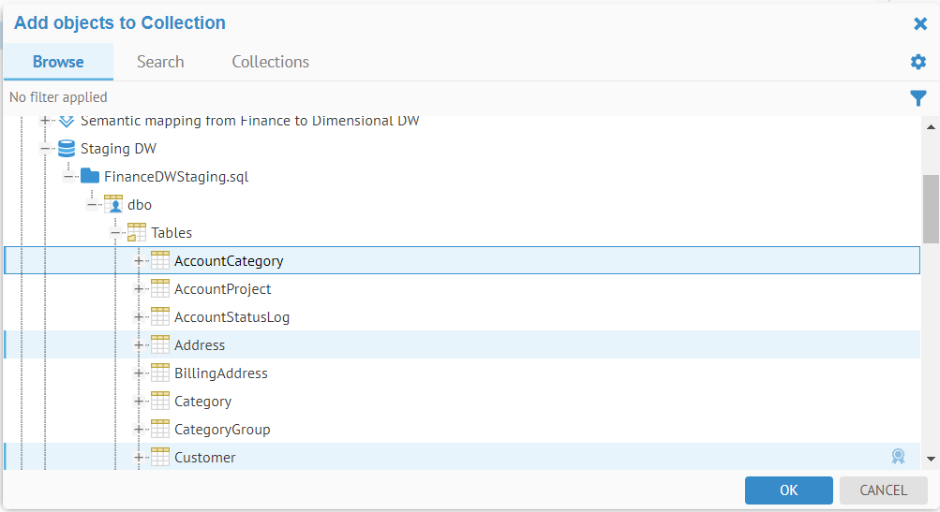
Task: Collapse the Staging DW node
Action: 45,149
